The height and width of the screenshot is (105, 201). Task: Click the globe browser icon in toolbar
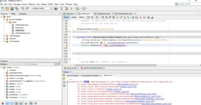click(x=56, y=8)
